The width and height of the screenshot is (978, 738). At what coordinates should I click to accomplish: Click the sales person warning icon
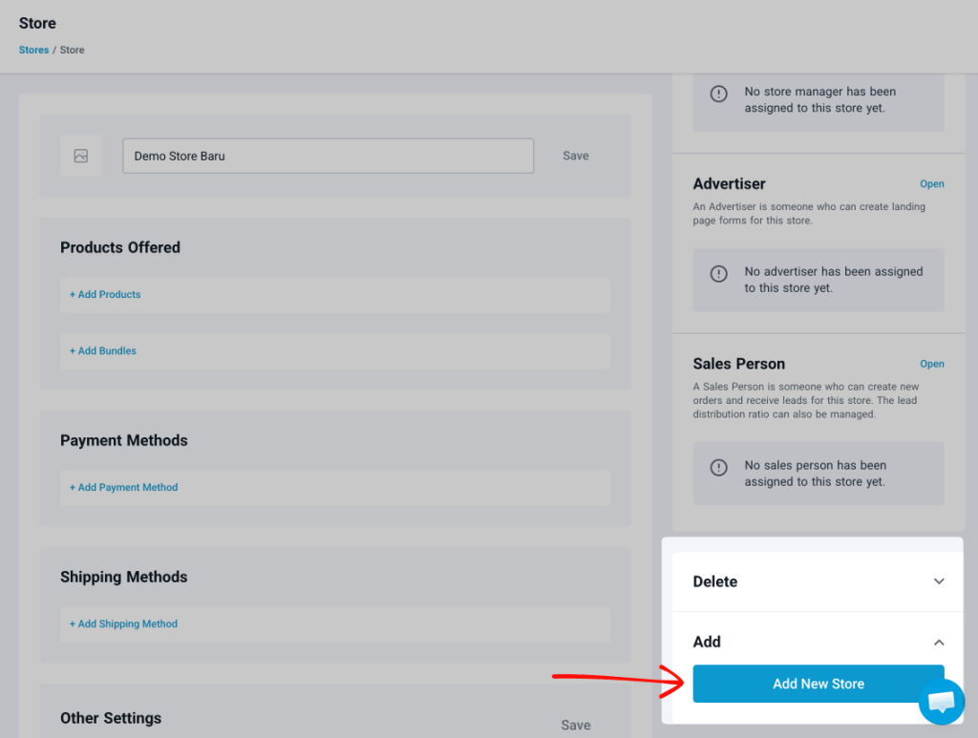click(x=718, y=468)
